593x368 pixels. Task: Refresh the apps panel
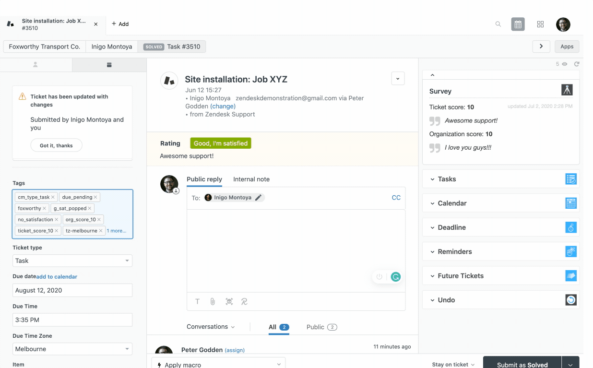pos(577,64)
